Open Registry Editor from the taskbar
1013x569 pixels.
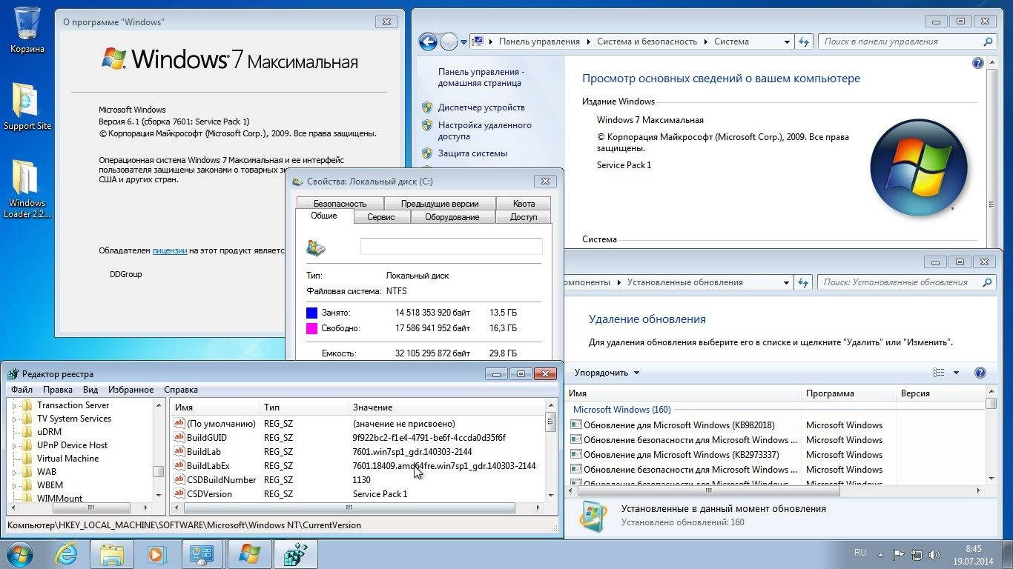[x=295, y=553]
